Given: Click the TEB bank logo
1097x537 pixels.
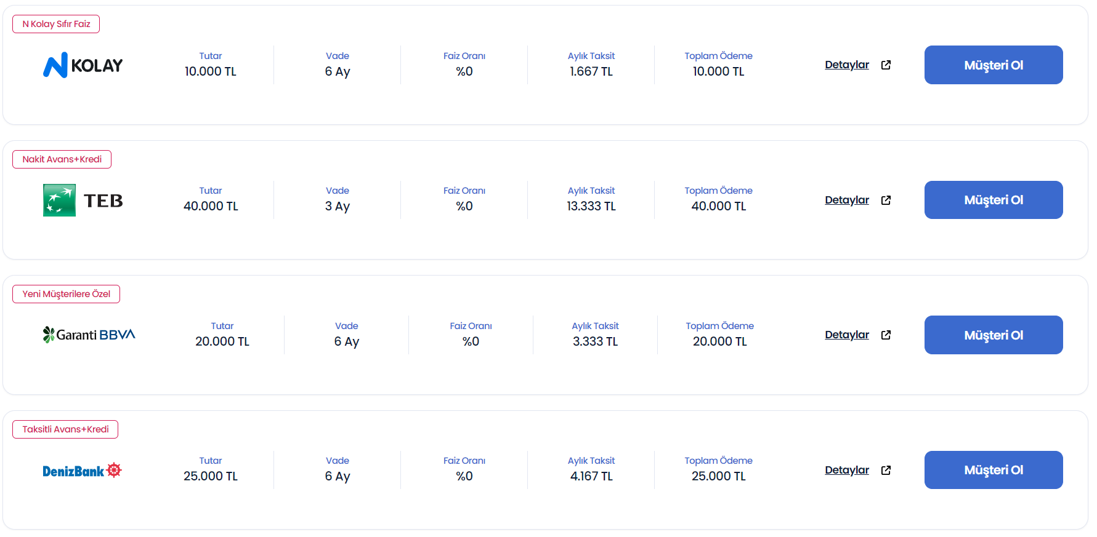Looking at the screenshot, I should 83,200.
